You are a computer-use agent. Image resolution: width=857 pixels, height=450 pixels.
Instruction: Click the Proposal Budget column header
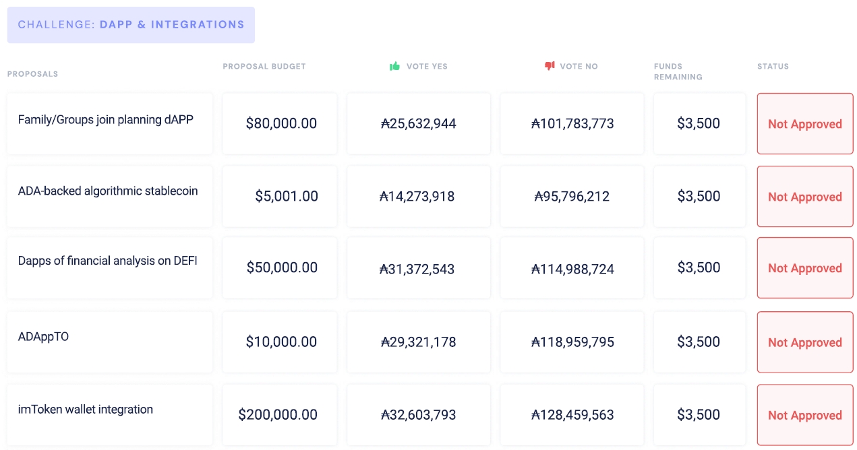[x=264, y=67]
